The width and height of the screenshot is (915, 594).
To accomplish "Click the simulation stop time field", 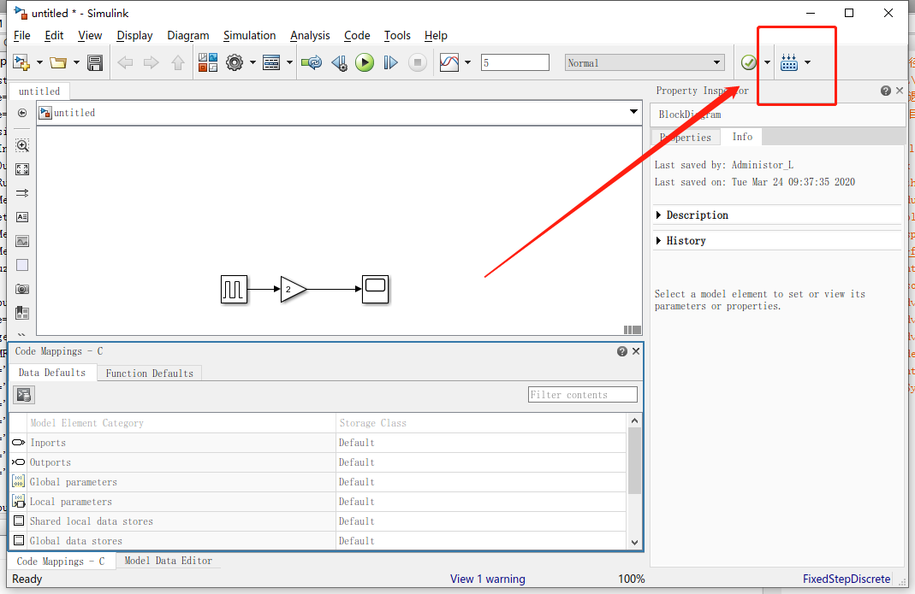I will [x=514, y=62].
